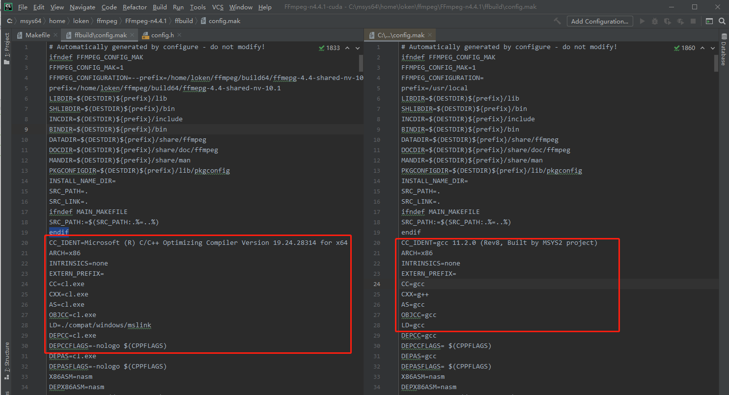Image resolution: width=729 pixels, height=395 pixels.
Task: Click 'endif' on line 19 in left editor
Action: tap(59, 233)
